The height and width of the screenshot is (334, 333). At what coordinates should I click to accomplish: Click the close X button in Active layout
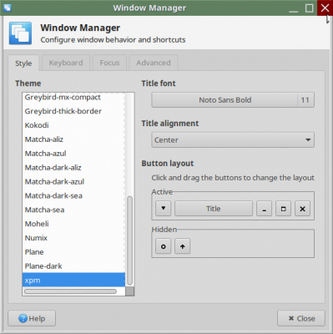(x=303, y=209)
